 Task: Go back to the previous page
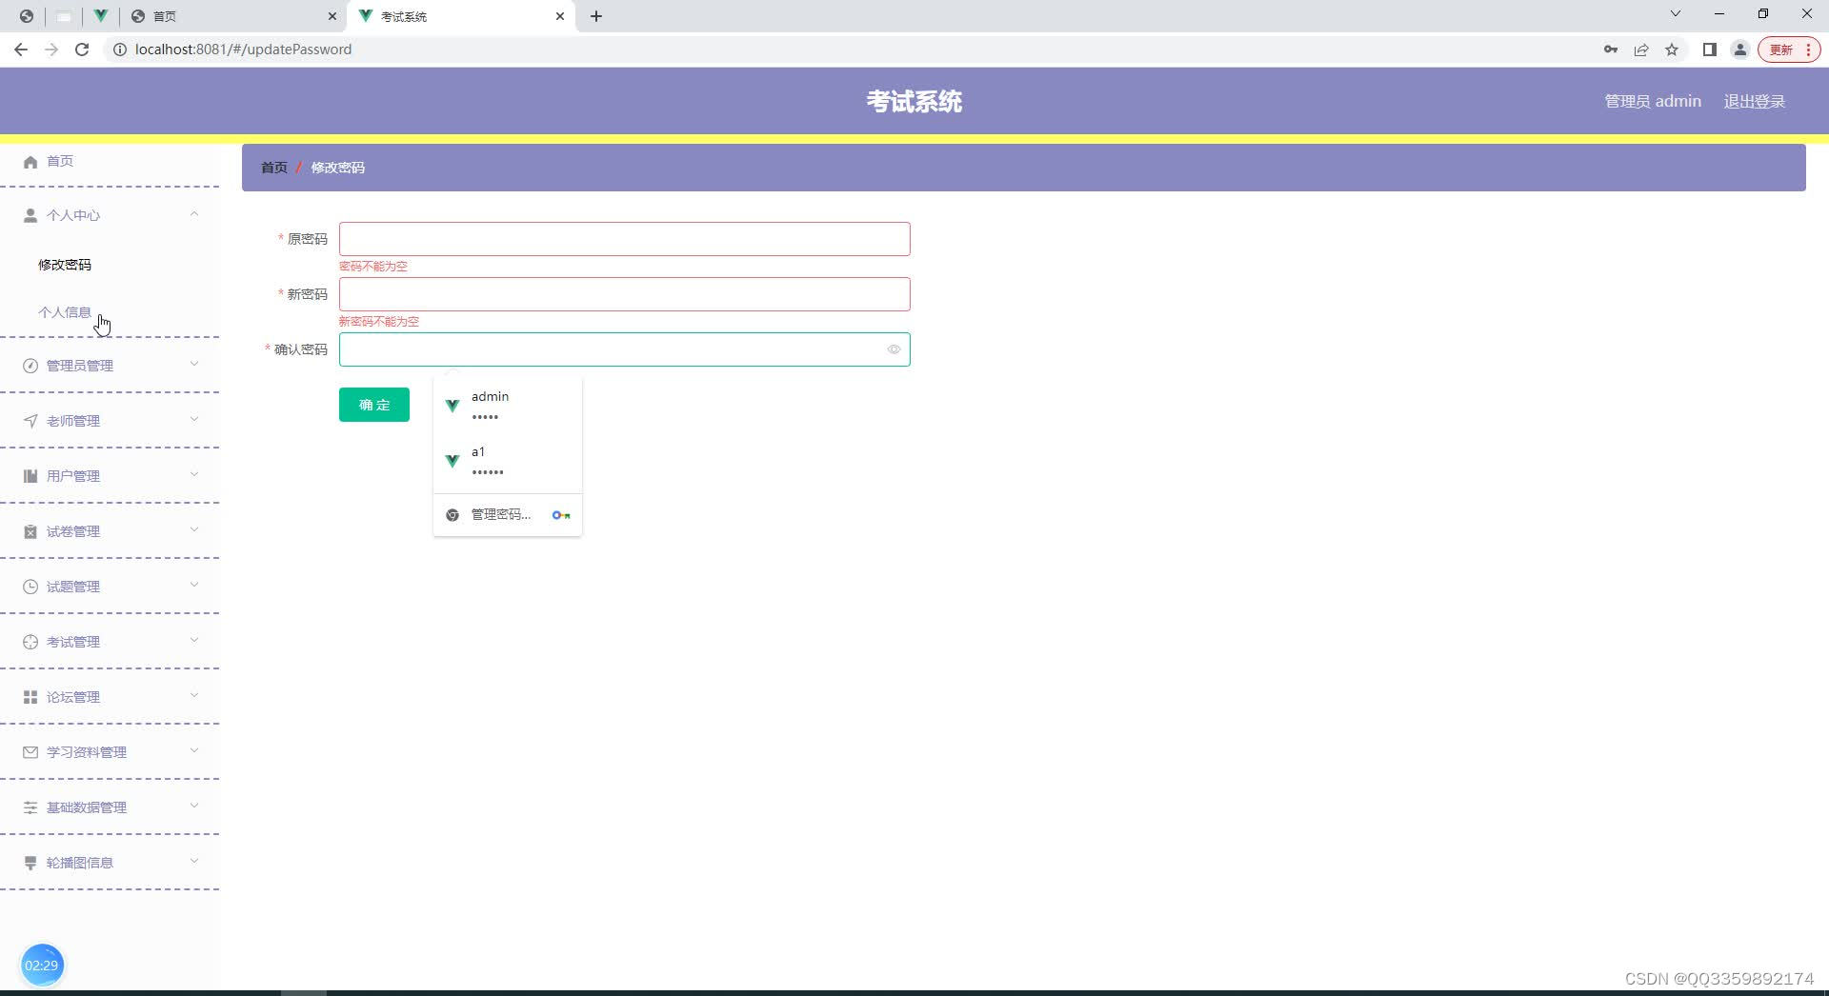click(21, 50)
